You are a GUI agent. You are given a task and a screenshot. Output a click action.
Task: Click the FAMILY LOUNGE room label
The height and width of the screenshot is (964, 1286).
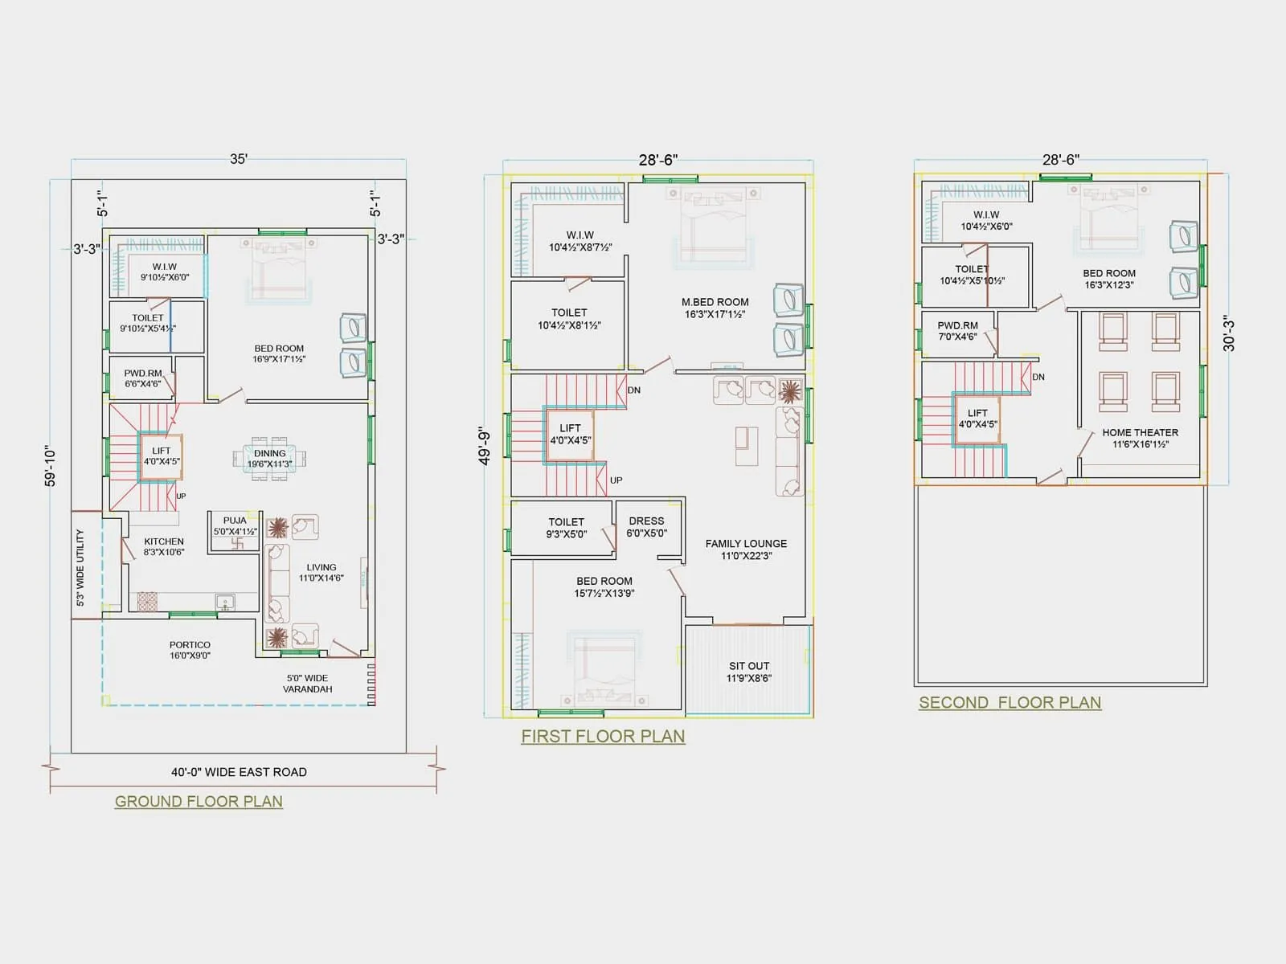point(746,544)
